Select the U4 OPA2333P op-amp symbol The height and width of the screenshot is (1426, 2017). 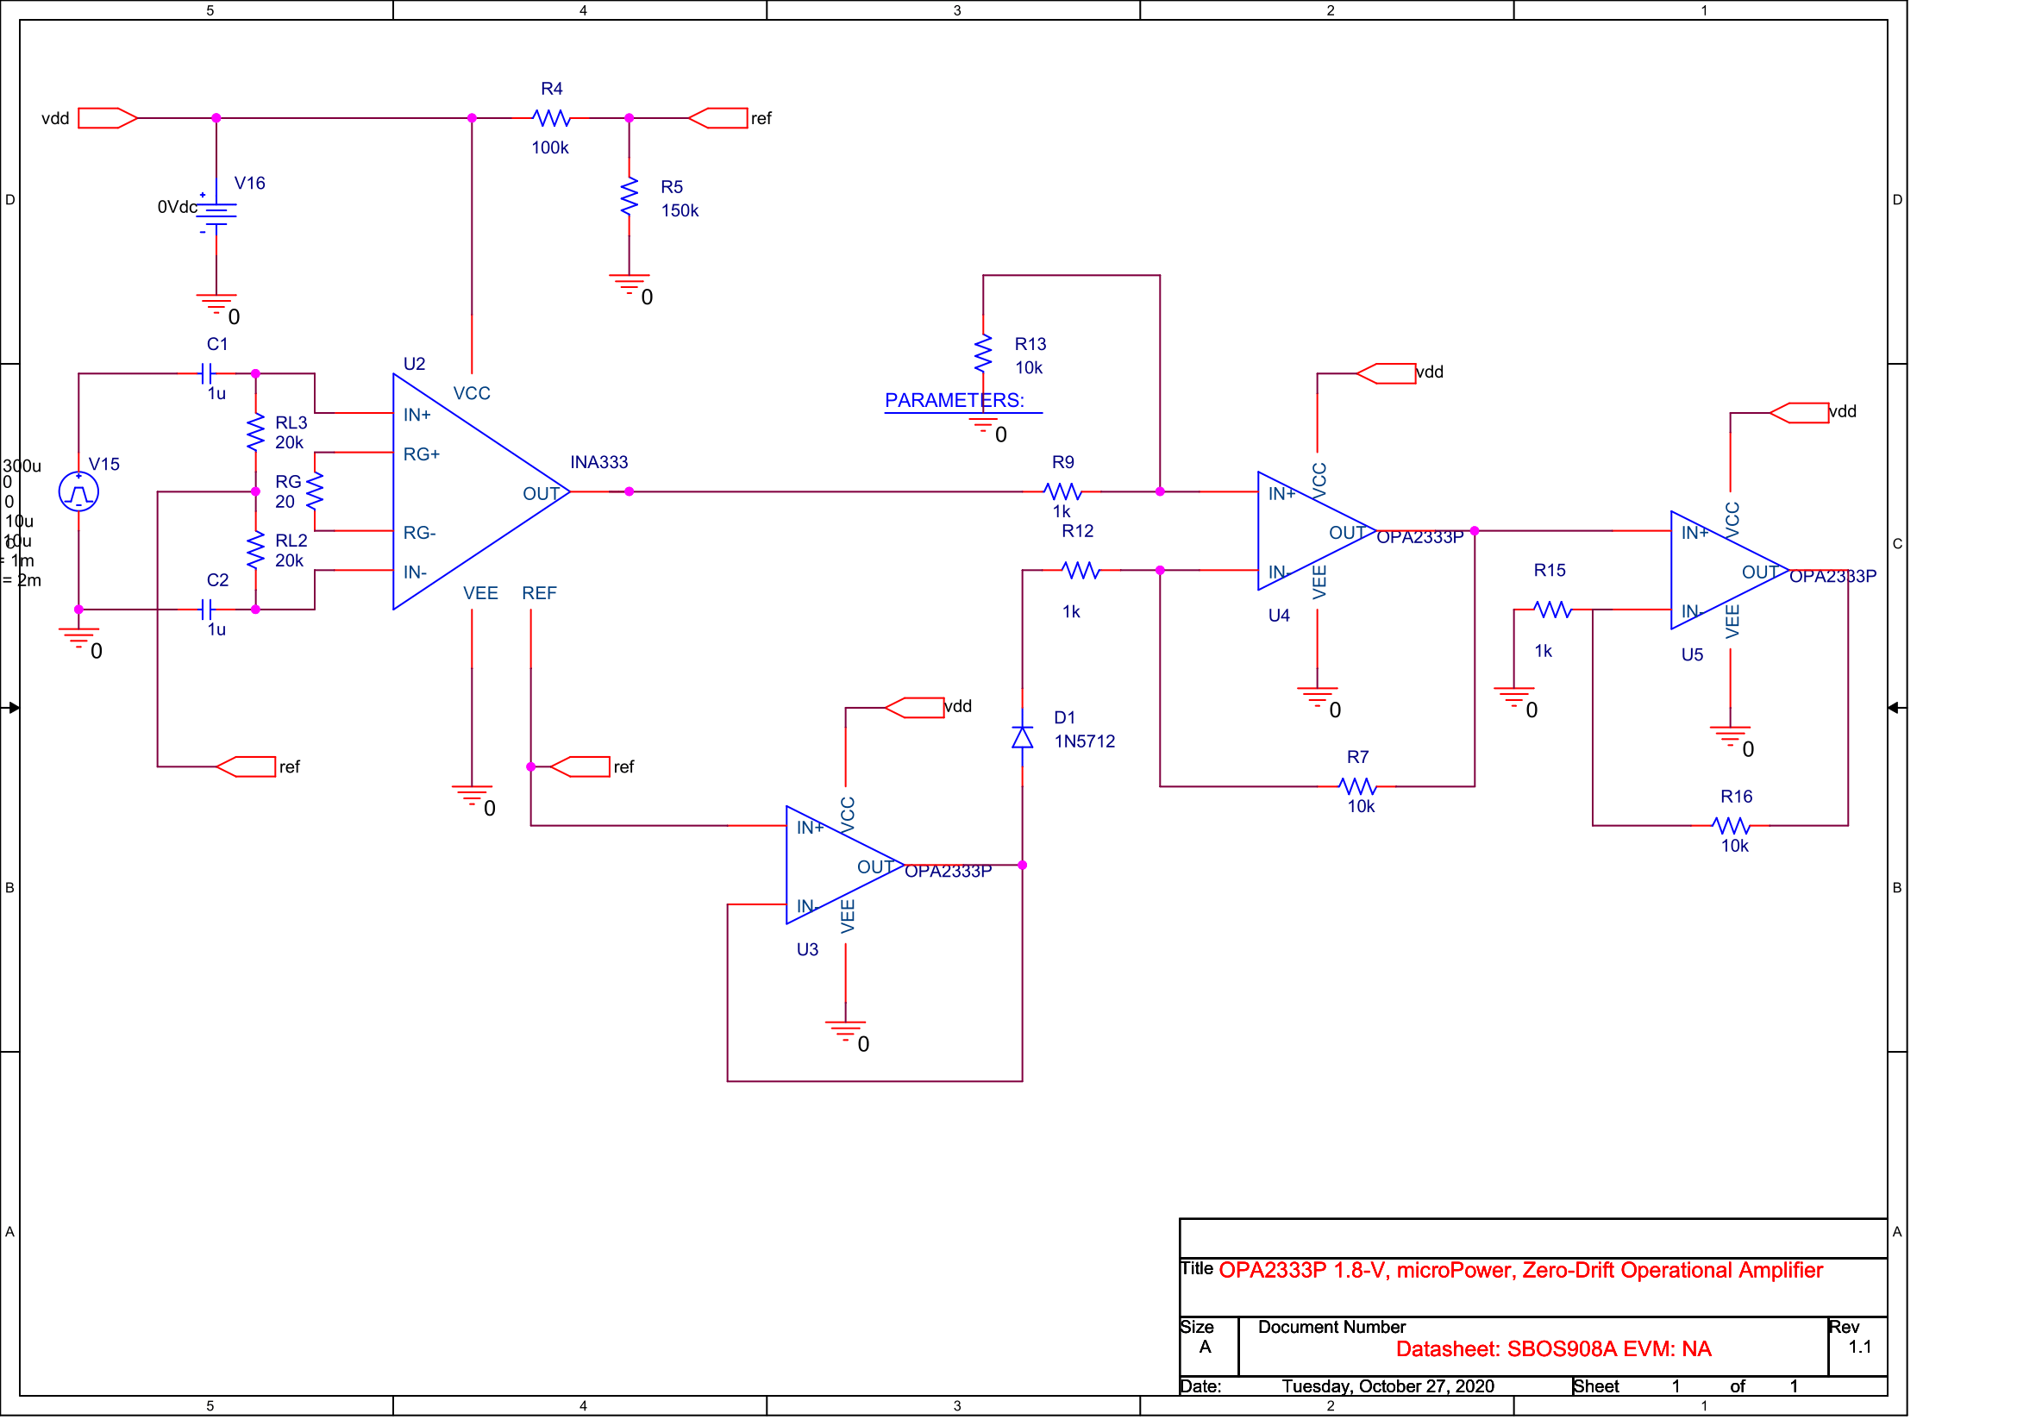pyautogui.click(x=1317, y=531)
